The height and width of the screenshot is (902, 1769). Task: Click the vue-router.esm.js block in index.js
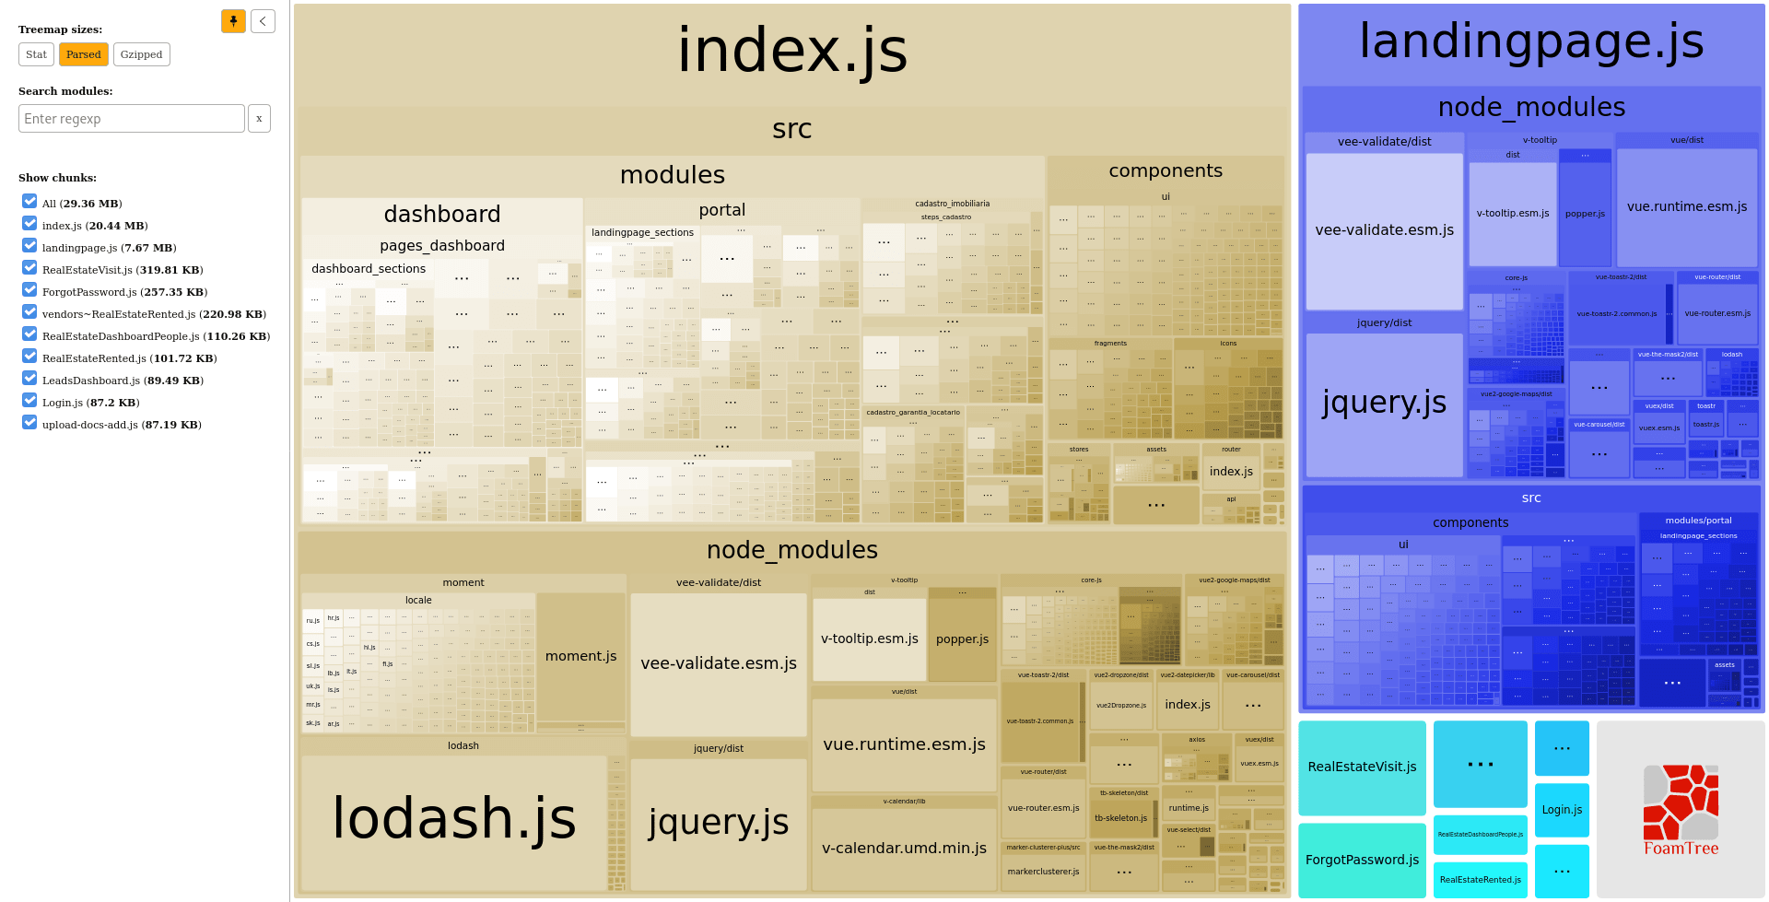point(1043,808)
